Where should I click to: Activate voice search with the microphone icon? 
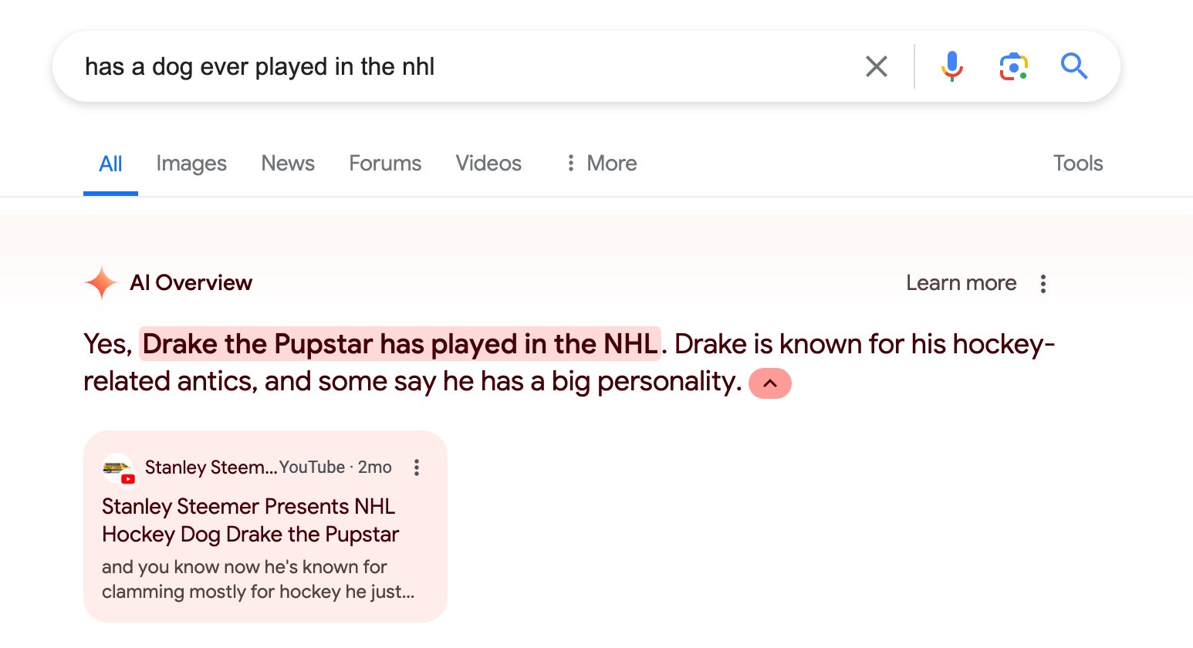951,66
